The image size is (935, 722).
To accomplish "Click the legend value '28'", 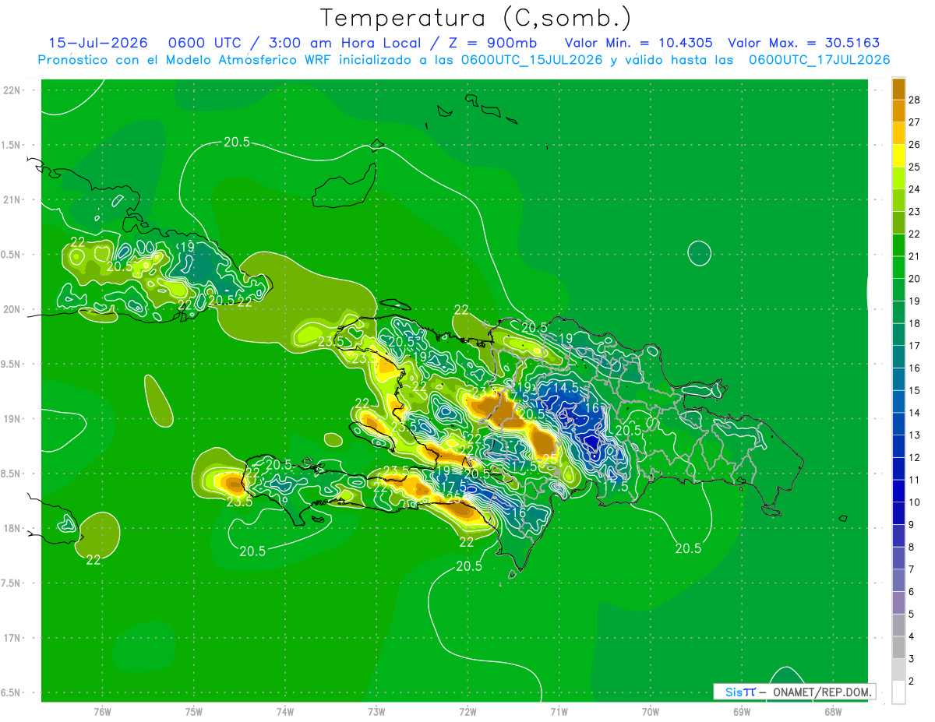I will pos(914,100).
